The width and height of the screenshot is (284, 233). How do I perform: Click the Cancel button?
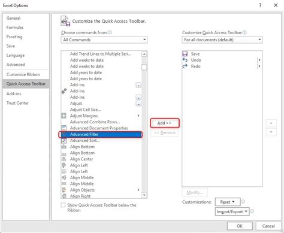point(268,226)
